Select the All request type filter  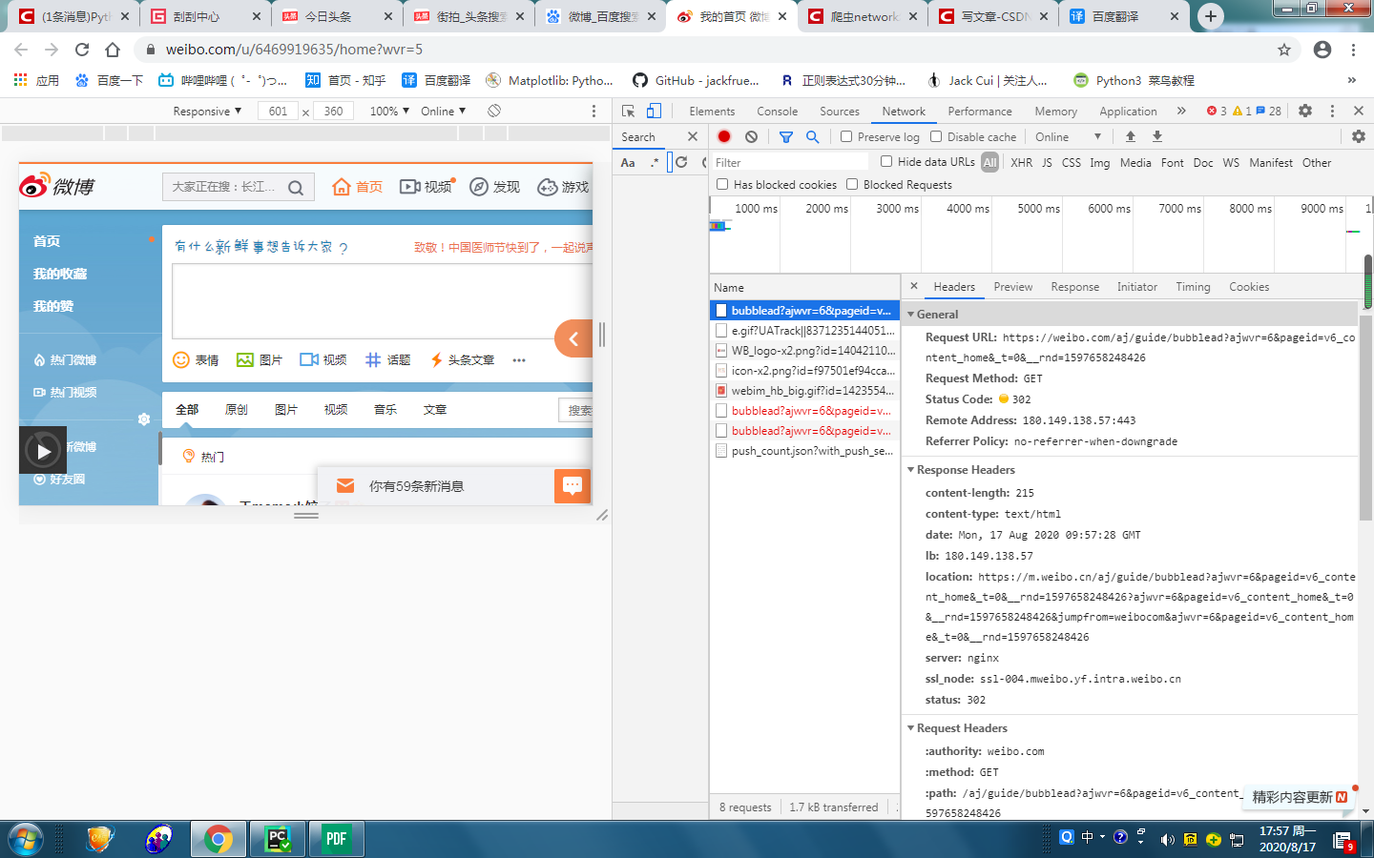pyautogui.click(x=989, y=162)
